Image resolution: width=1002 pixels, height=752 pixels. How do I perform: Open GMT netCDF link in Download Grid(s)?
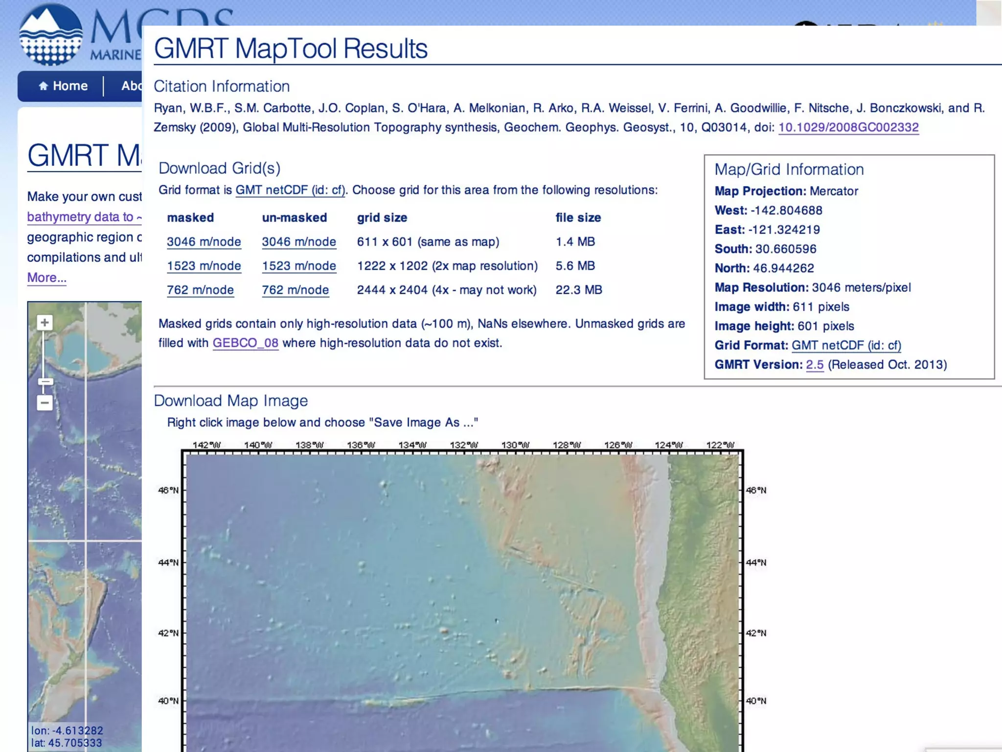(290, 190)
